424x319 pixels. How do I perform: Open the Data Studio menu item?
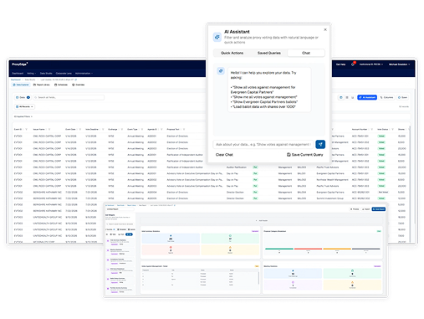[46, 74]
